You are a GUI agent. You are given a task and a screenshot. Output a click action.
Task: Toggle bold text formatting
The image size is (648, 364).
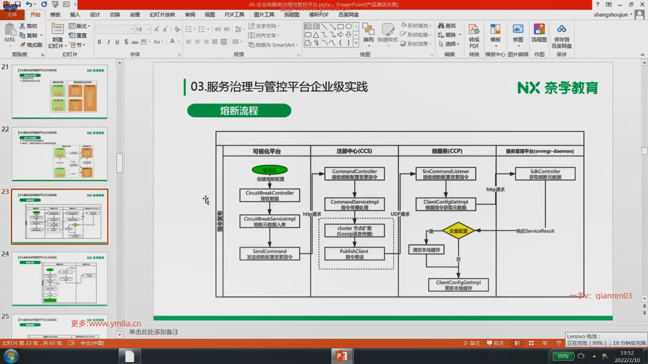pos(99,42)
